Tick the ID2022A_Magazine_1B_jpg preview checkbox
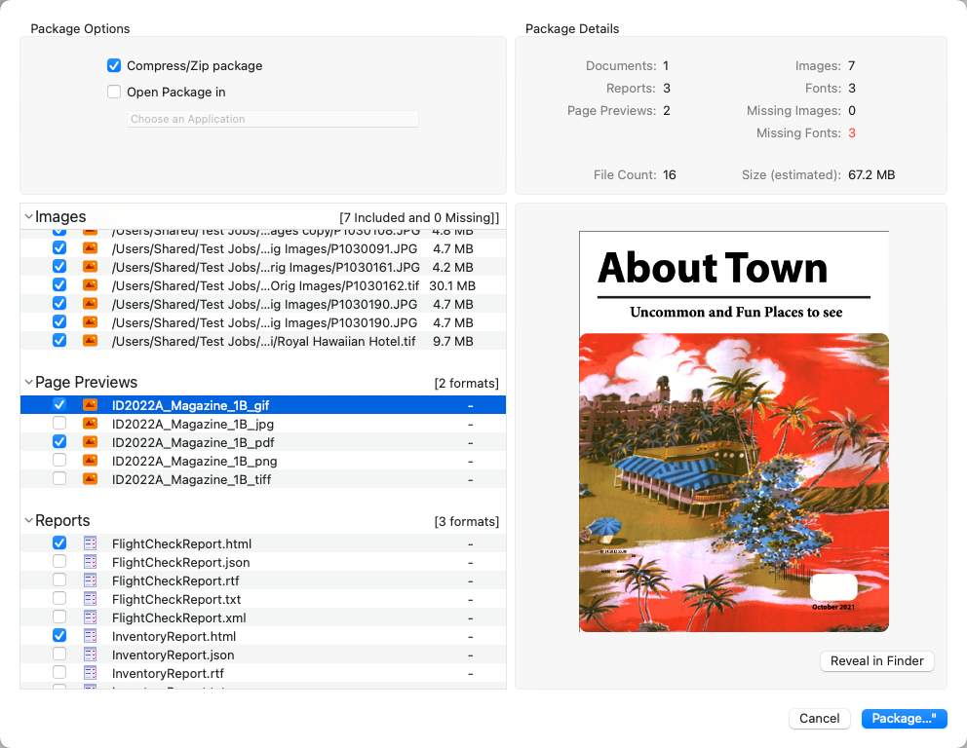The height and width of the screenshot is (748, 967). (59, 423)
